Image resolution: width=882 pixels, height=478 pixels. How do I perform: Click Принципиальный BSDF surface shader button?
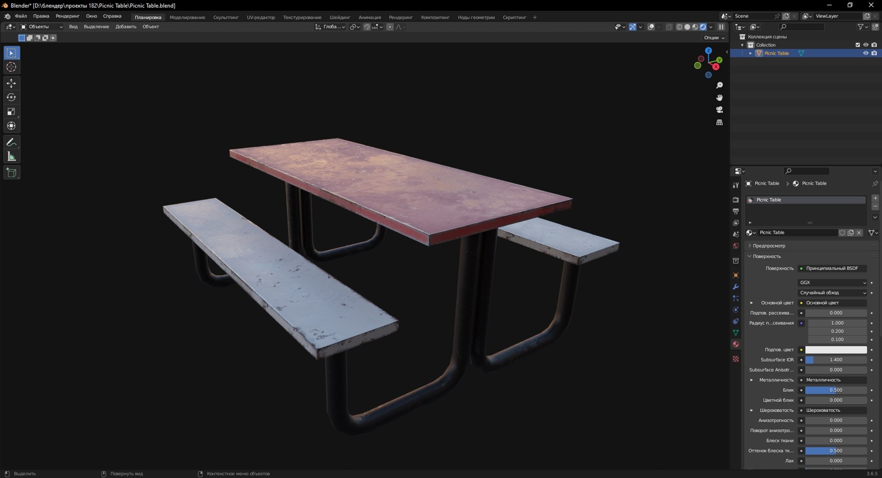pyautogui.click(x=832, y=268)
